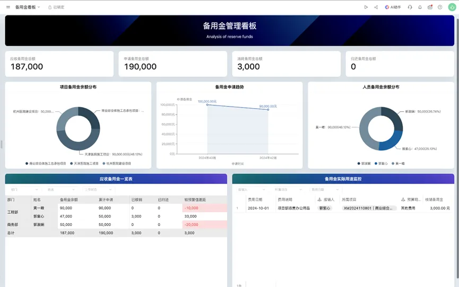
Task: Click the 归还备用金总额 0 card
Action: point(400,64)
